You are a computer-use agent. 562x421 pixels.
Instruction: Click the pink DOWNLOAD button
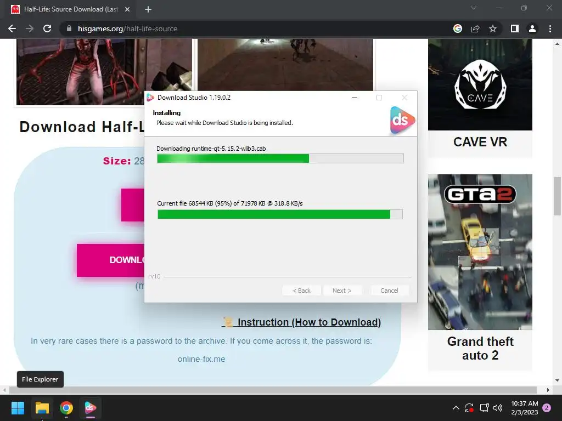click(x=111, y=260)
